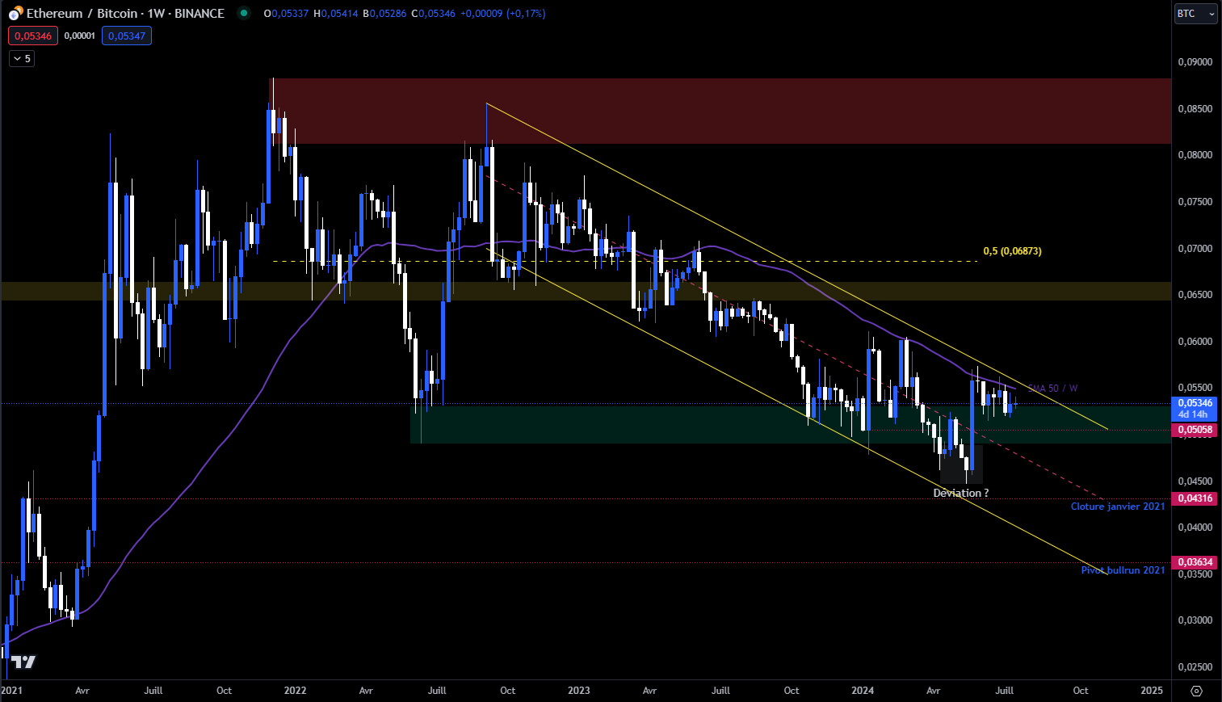This screenshot has height=702, width=1222.
Task: Select the dark red resistance zone rectangle
Action: pyautogui.click(x=727, y=111)
